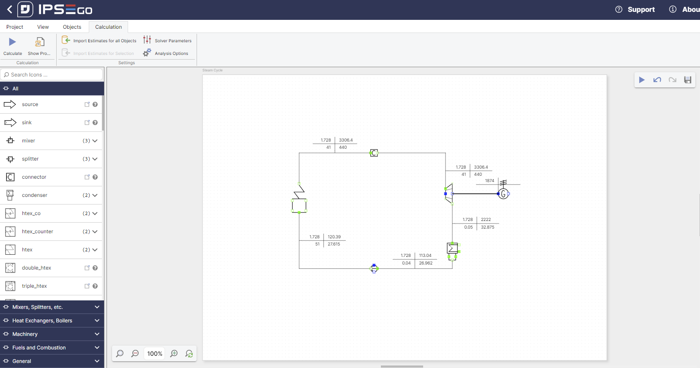Click the Calculate play icon in ribbon
The width and height of the screenshot is (700, 368).
[13, 42]
